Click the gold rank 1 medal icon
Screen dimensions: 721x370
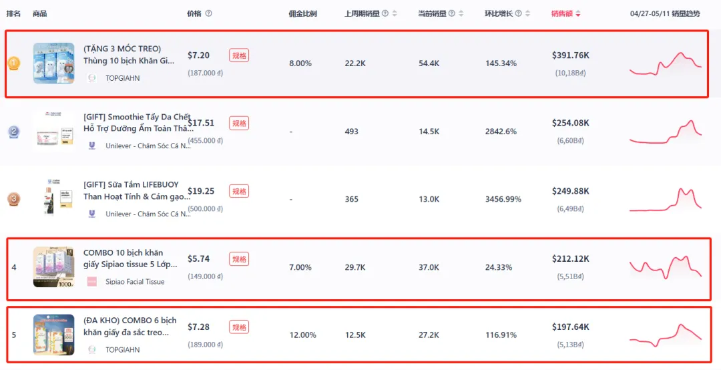coord(14,63)
